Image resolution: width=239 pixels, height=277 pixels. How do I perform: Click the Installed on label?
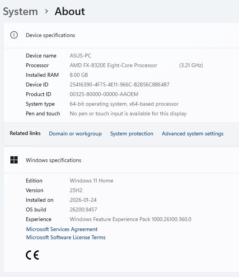click(40, 200)
